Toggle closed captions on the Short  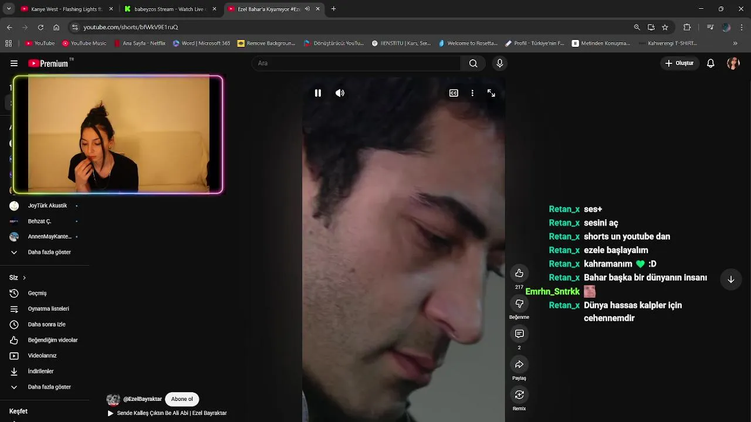click(x=454, y=93)
